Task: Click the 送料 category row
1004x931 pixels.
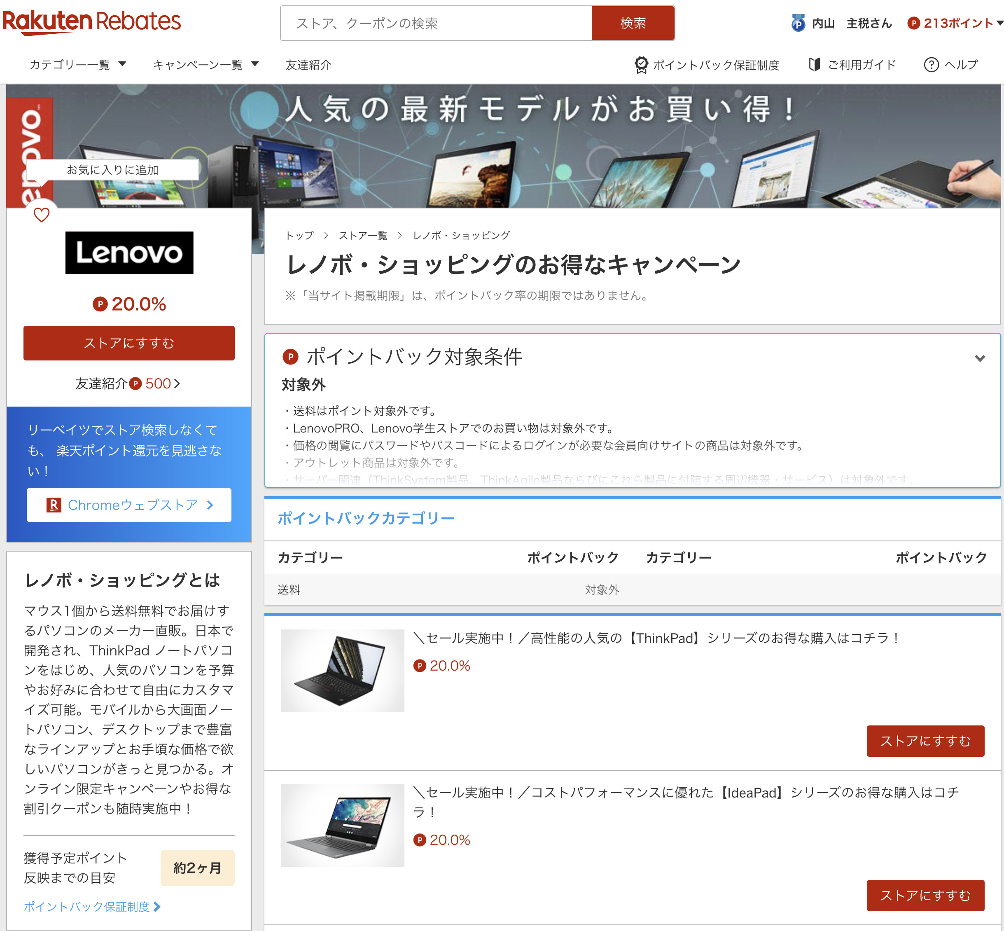Action: click(x=633, y=589)
